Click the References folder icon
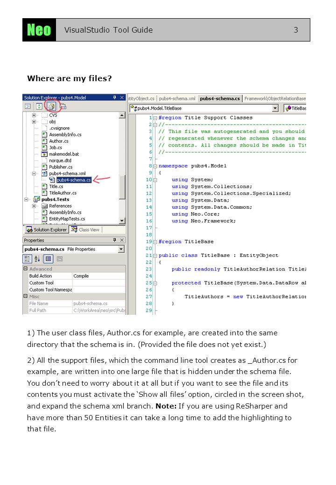This screenshot has width=336, height=485. (44, 206)
